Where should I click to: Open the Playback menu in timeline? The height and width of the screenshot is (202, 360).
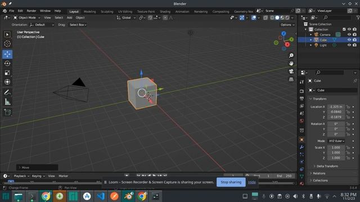pyautogui.click(x=21, y=176)
